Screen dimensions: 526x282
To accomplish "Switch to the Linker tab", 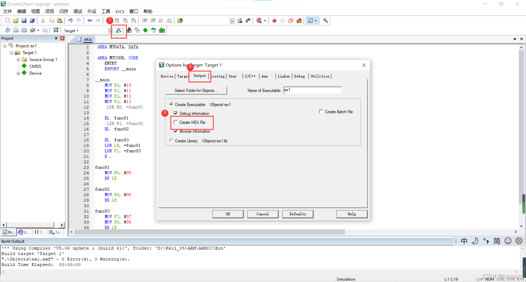I will (284, 76).
